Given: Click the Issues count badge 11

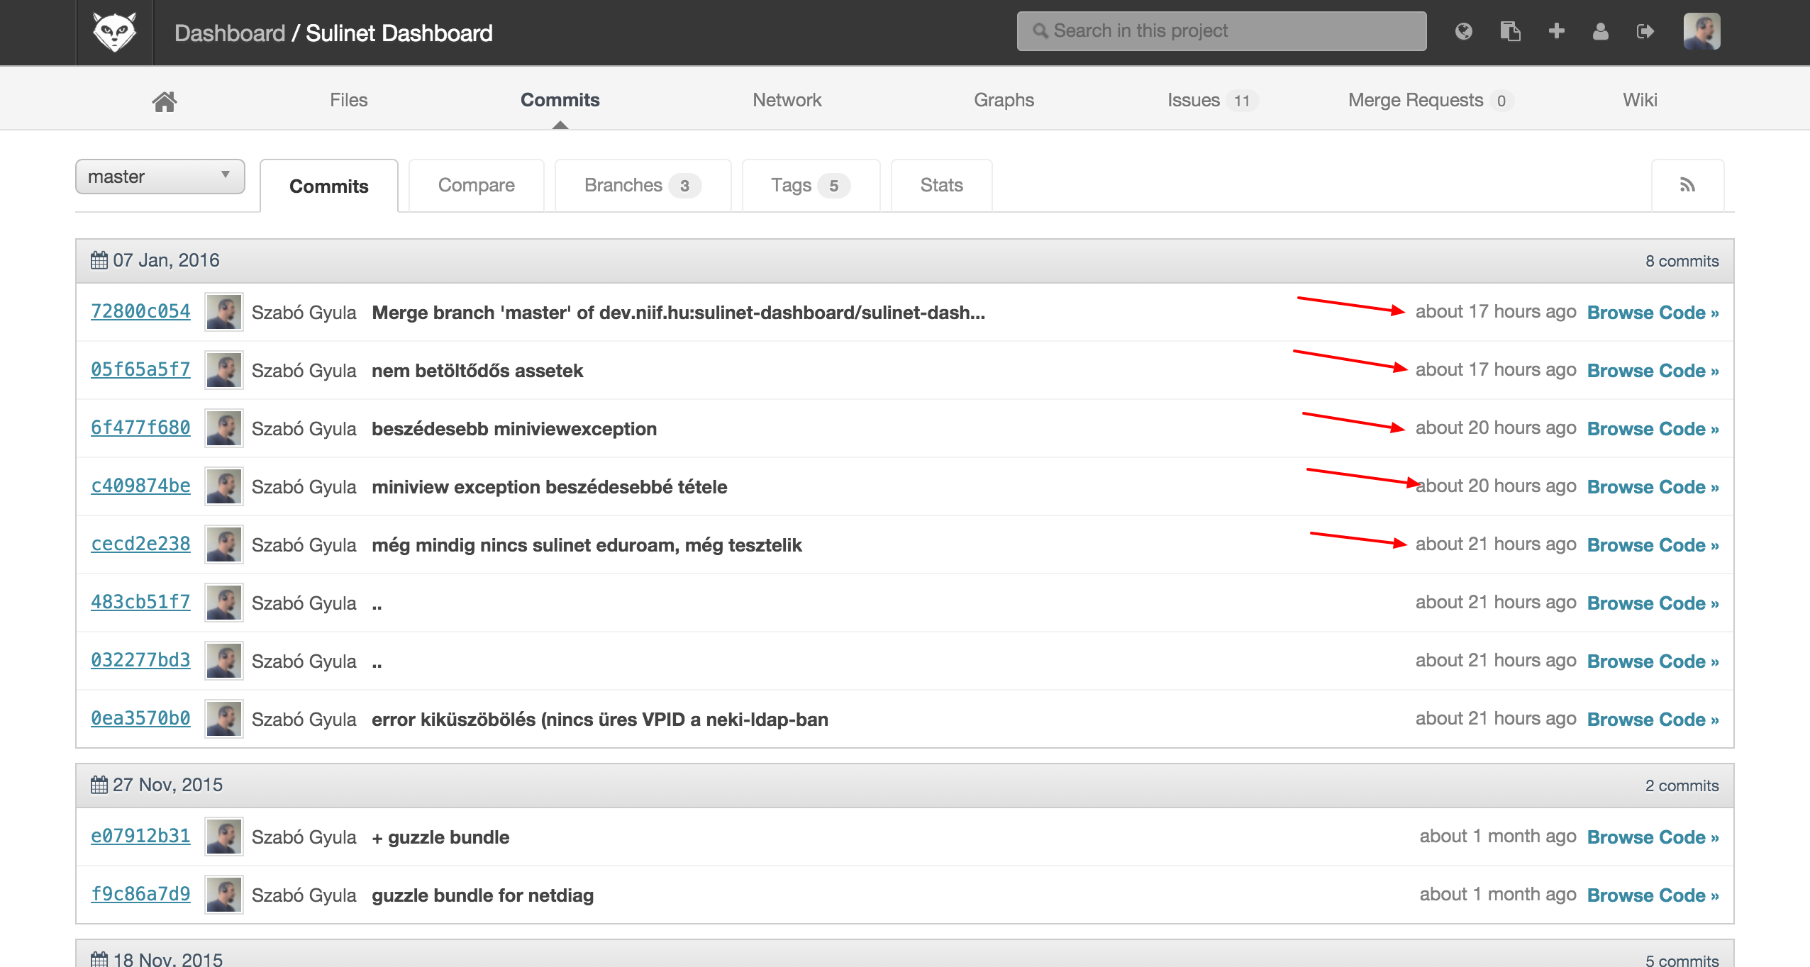Looking at the screenshot, I should tap(1241, 101).
